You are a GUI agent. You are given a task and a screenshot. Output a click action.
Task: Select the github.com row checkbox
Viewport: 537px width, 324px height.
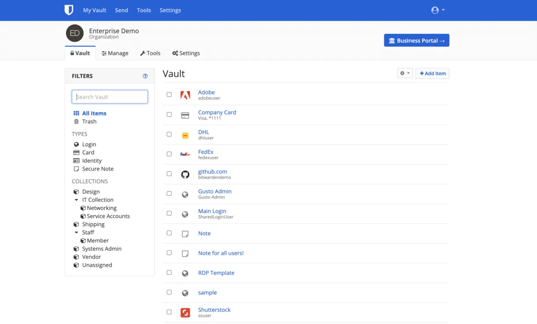[x=169, y=174]
